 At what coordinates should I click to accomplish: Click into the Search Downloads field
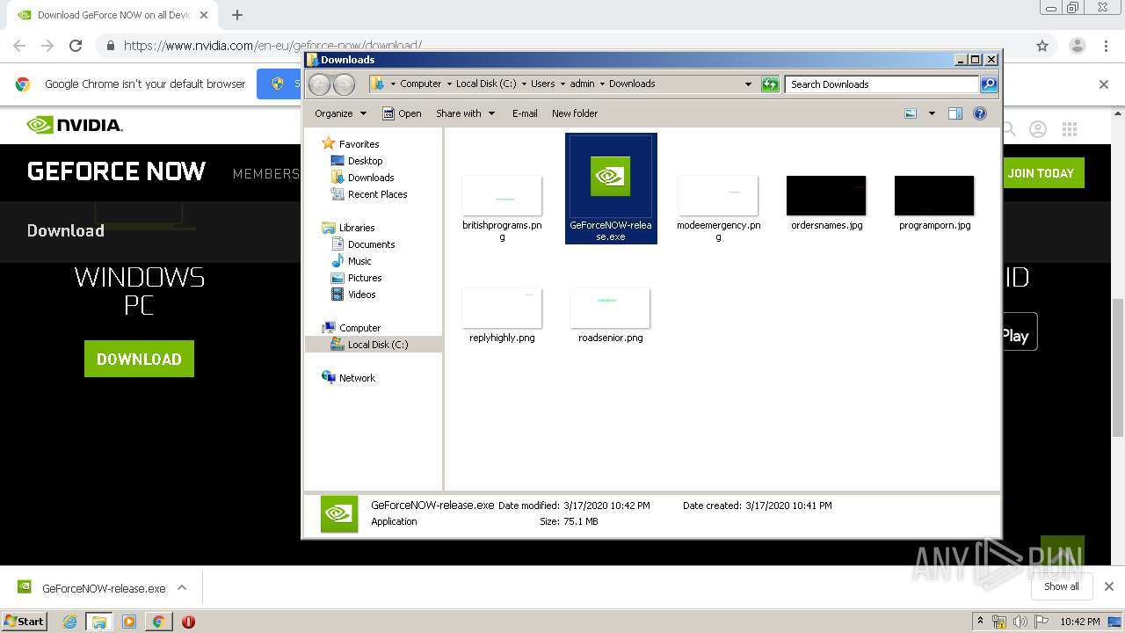coord(882,84)
